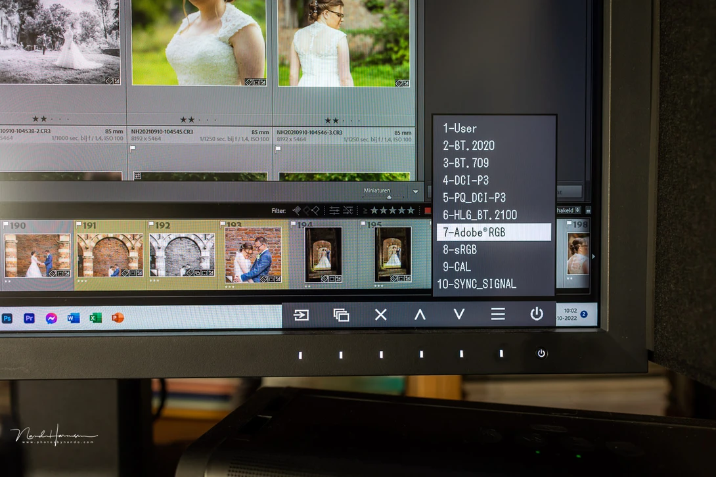Toggle the flagged filter flag
The height and width of the screenshot is (477, 716).
297,210
